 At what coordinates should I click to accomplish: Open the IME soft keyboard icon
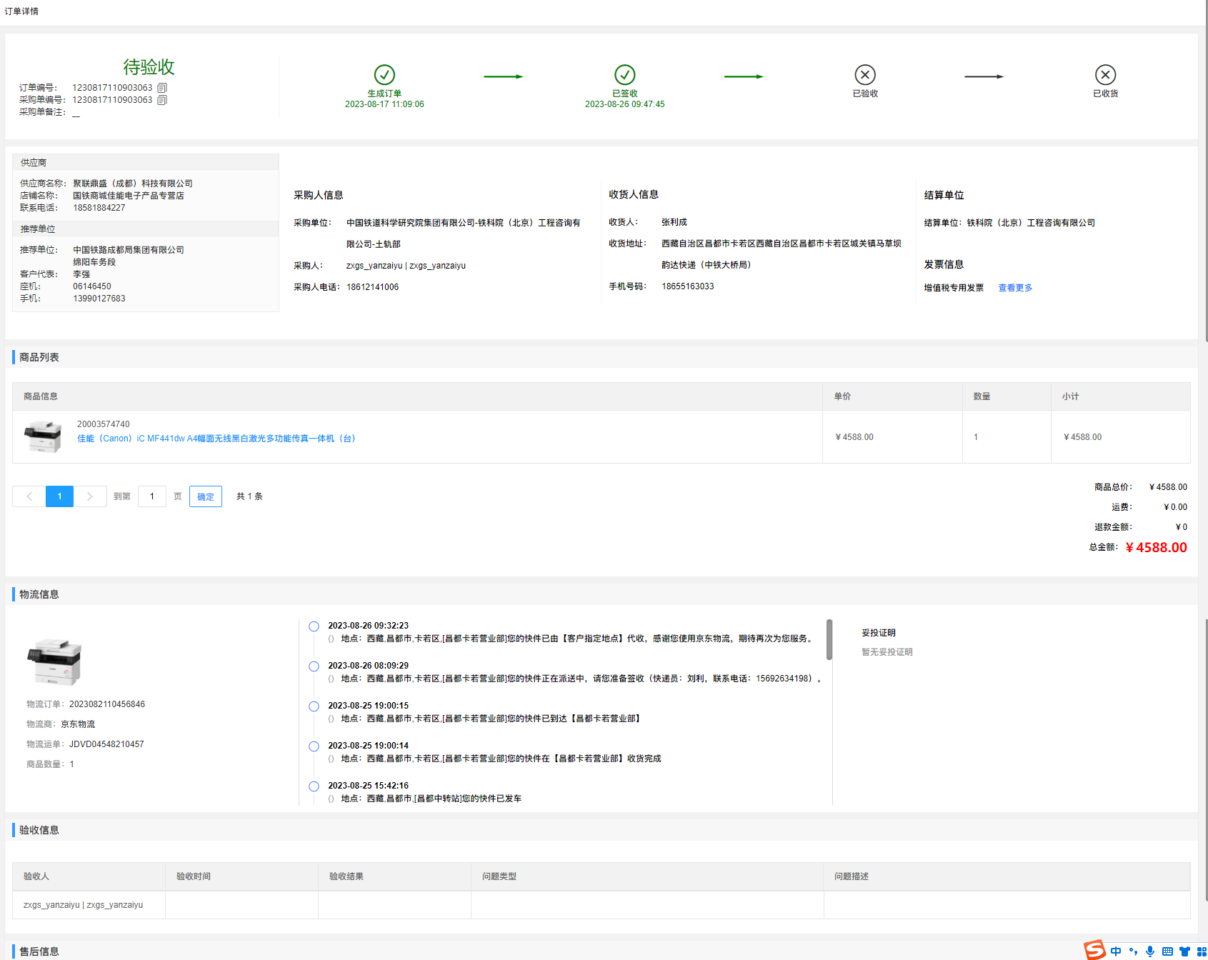[1167, 951]
